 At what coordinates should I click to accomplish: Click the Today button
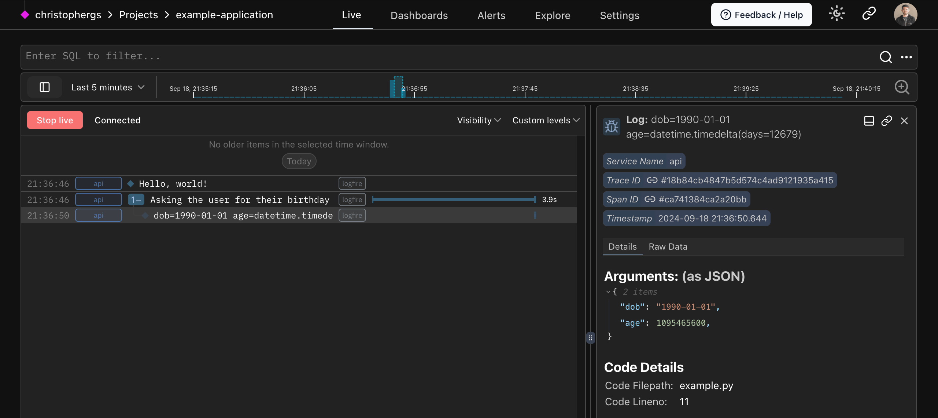pos(299,161)
